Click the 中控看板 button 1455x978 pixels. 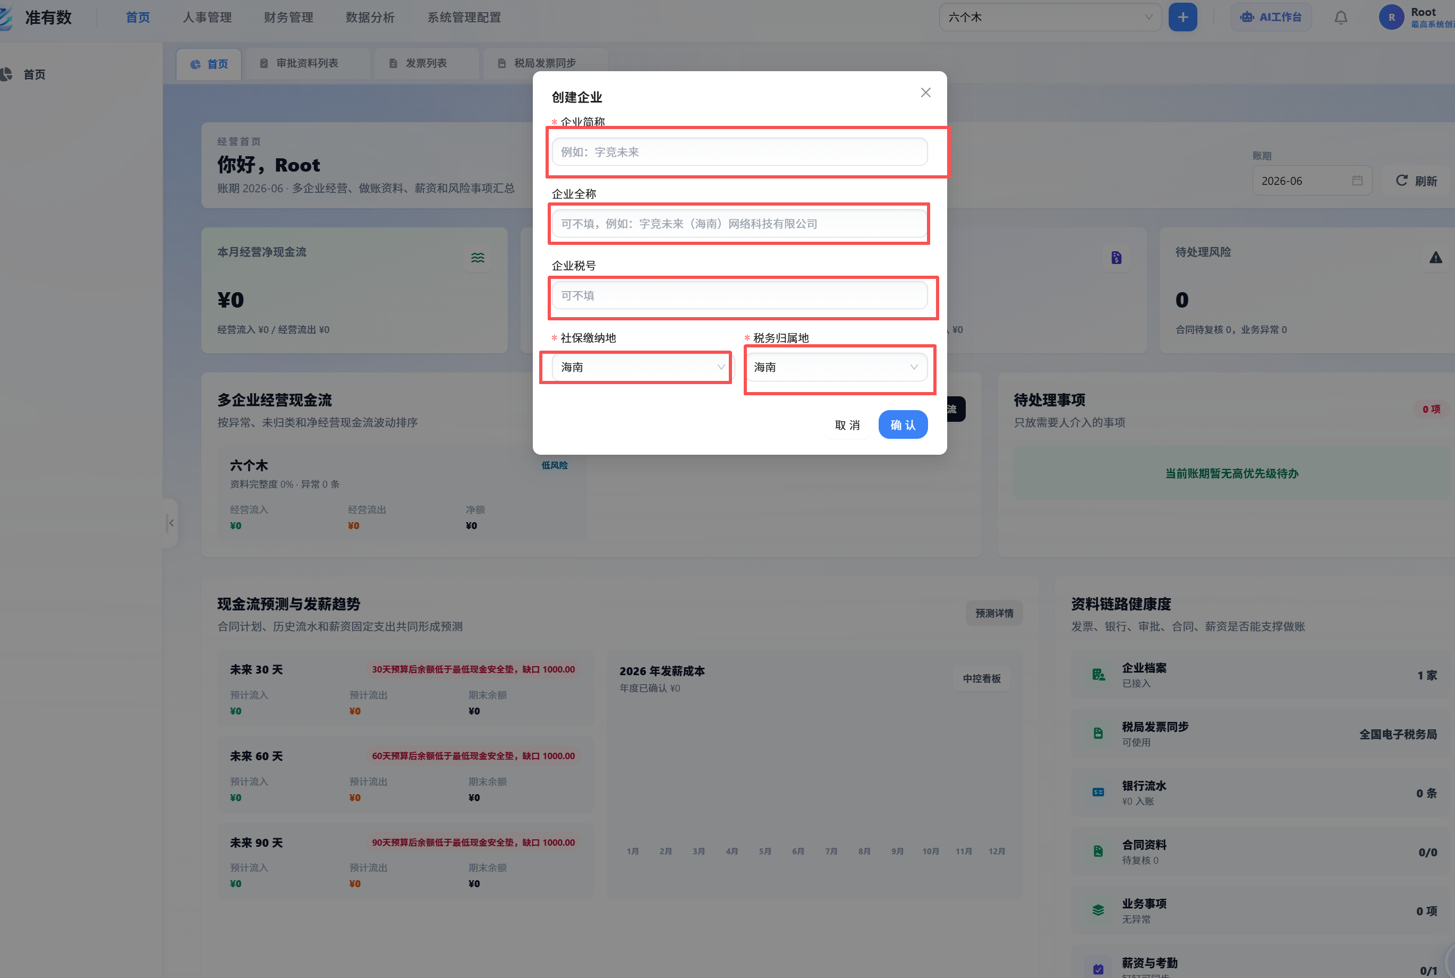[982, 678]
